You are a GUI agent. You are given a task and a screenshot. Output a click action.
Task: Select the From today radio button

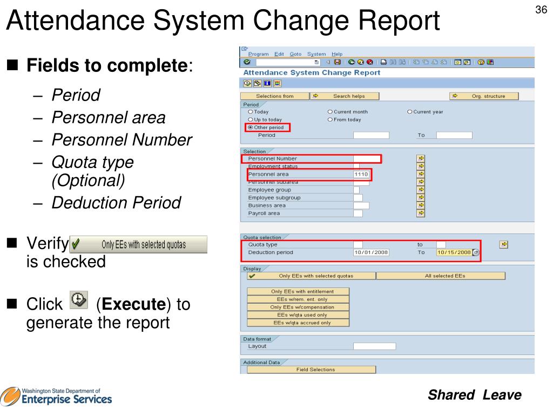pos(330,119)
